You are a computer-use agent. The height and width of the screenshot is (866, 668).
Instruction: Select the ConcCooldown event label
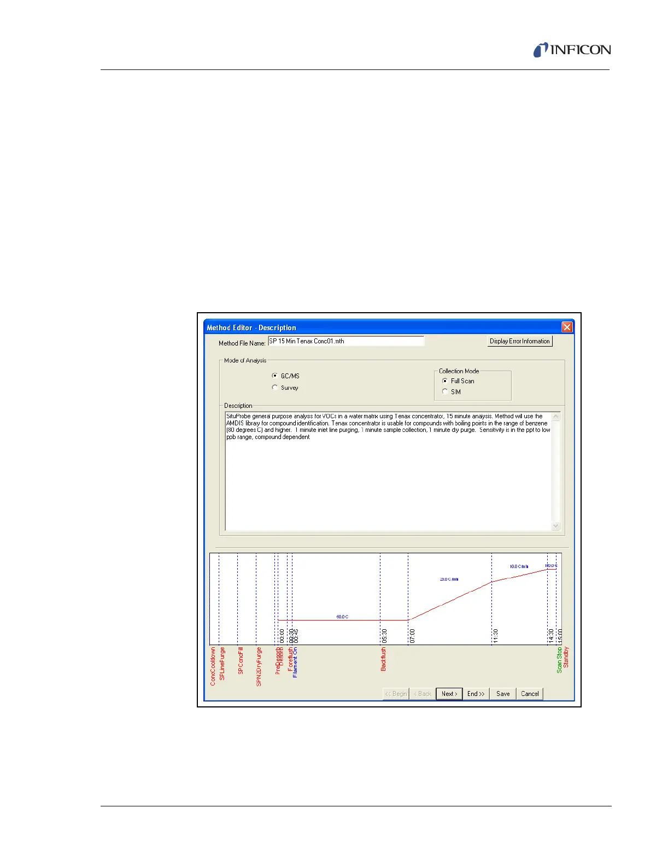tap(213, 666)
